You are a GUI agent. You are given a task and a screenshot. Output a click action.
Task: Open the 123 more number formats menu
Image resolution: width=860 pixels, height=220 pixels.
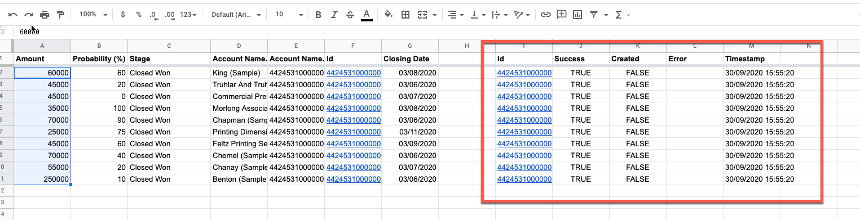coord(188,15)
